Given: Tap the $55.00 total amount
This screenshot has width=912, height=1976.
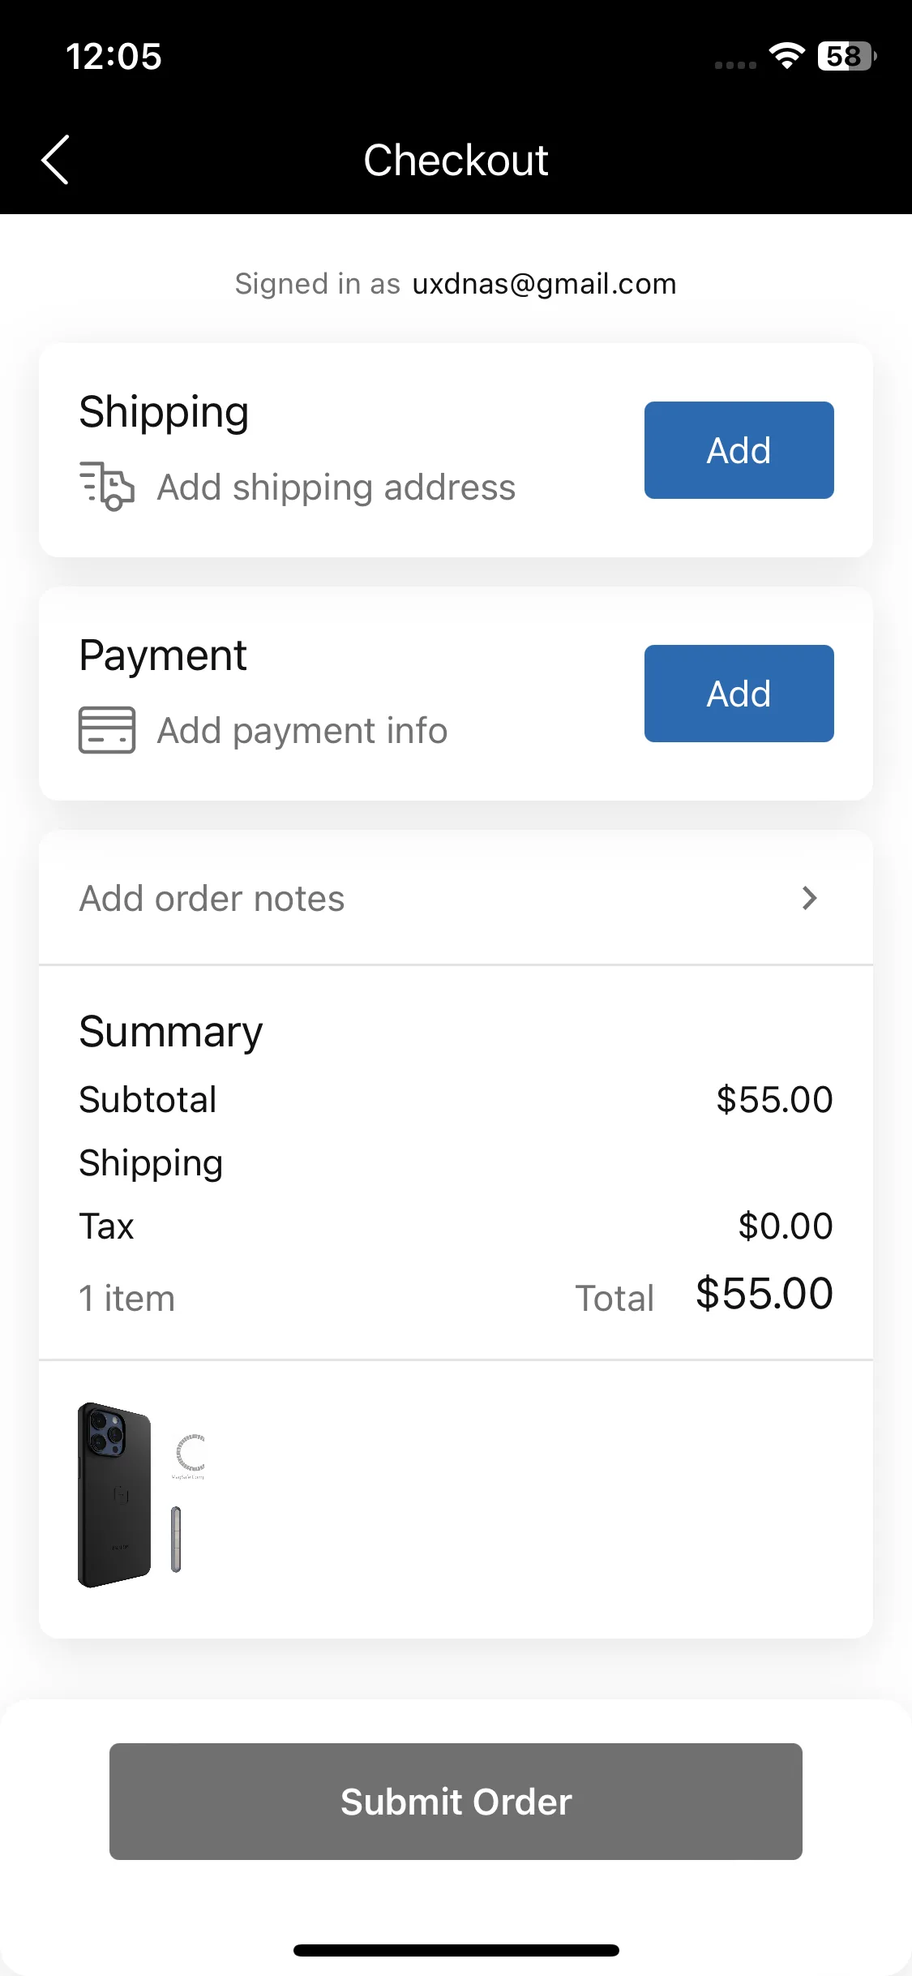Looking at the screenshot, I should click(764, 1293).
